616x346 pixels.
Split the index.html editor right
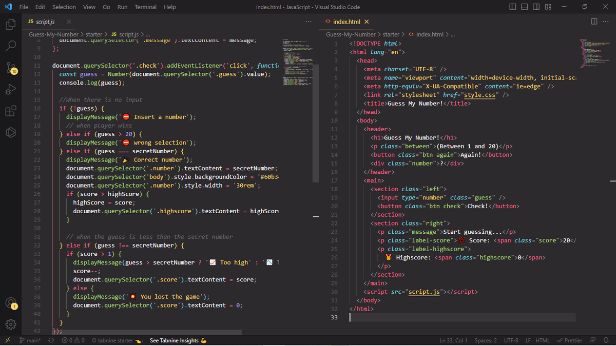point(594,22)
